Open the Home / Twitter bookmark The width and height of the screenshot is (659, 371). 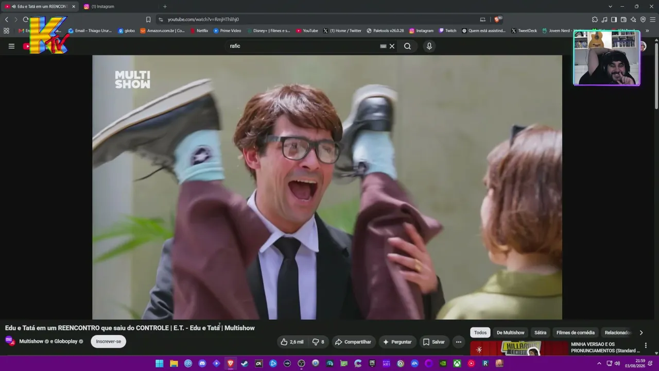(342, 30)
